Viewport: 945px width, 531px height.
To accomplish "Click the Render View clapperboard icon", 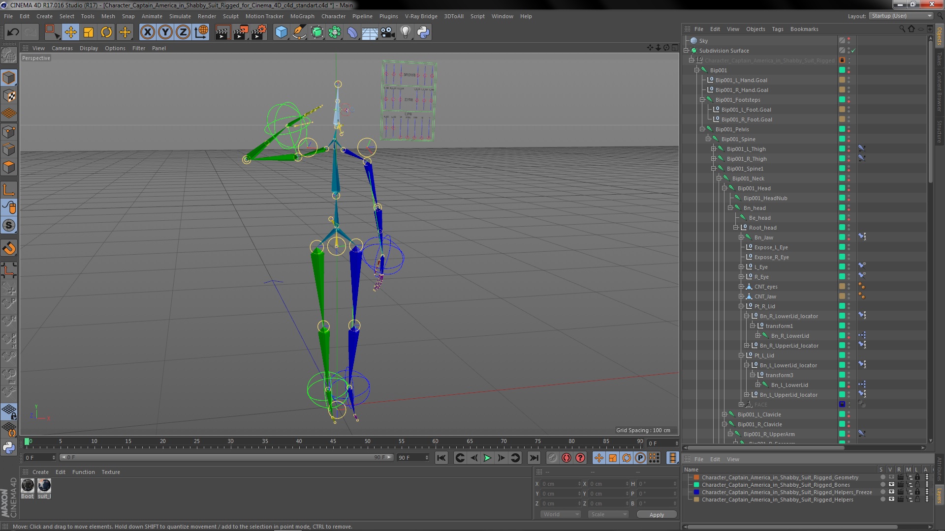I will coord(222,32).
